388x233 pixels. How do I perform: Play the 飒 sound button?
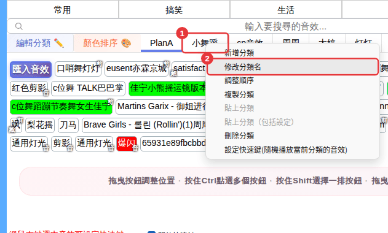[16, 125]
